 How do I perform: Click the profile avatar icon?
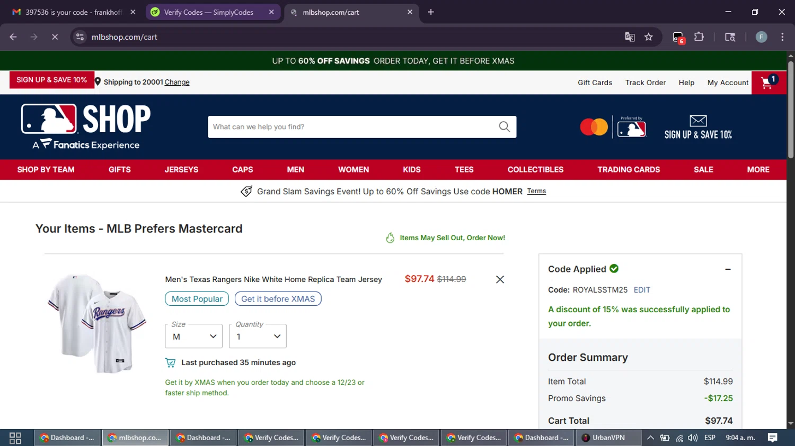tap(761, 37)
